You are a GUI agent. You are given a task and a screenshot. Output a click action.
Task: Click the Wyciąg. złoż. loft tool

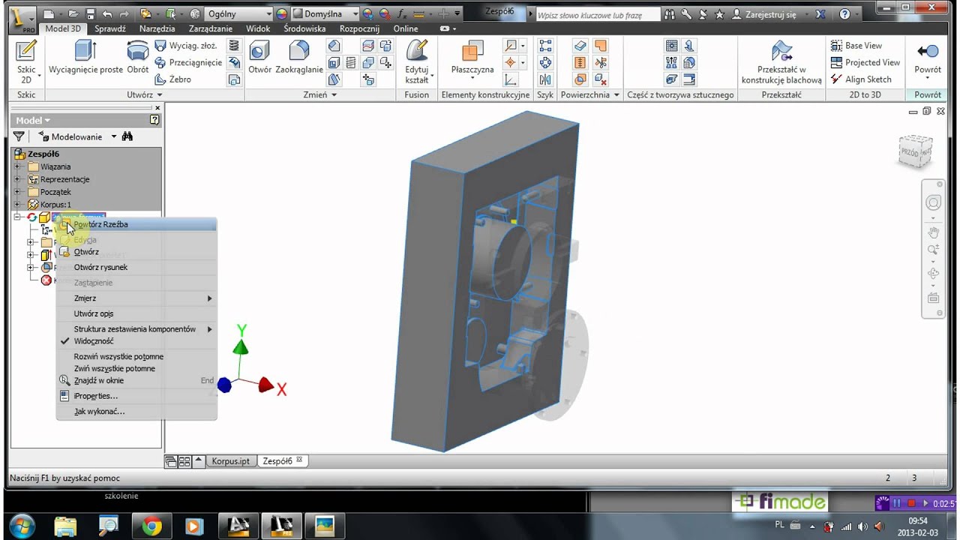186,46
